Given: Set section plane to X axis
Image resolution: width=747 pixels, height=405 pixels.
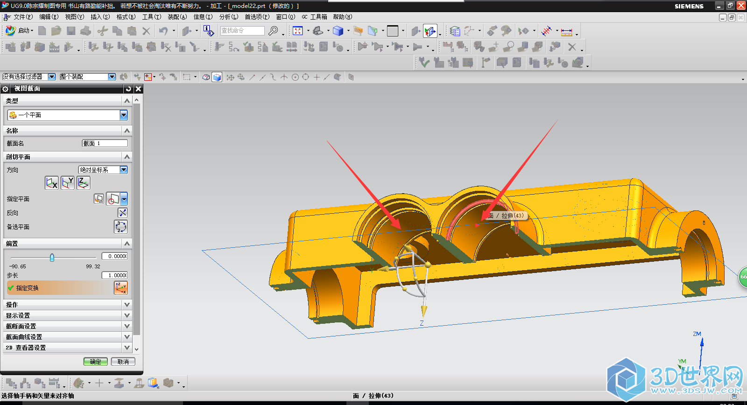Looking at the screenshot, I should pyautogui.click(x=52, y=182).
